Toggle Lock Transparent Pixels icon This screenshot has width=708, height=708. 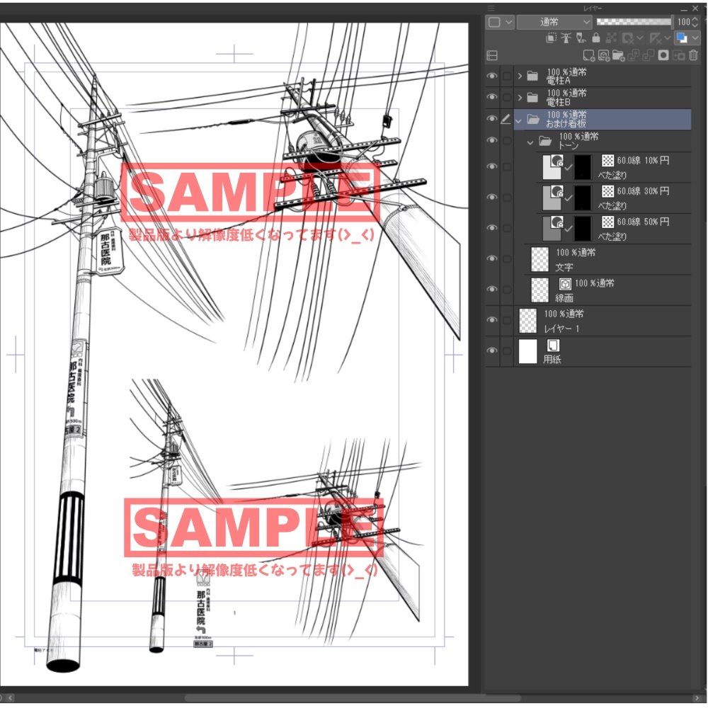coord(611,38)
